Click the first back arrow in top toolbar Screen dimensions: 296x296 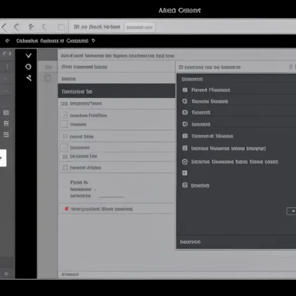tap(4, 28)
